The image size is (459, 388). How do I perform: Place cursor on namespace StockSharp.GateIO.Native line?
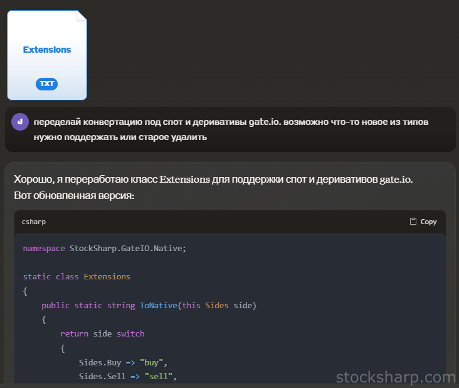tap(105, 249)
